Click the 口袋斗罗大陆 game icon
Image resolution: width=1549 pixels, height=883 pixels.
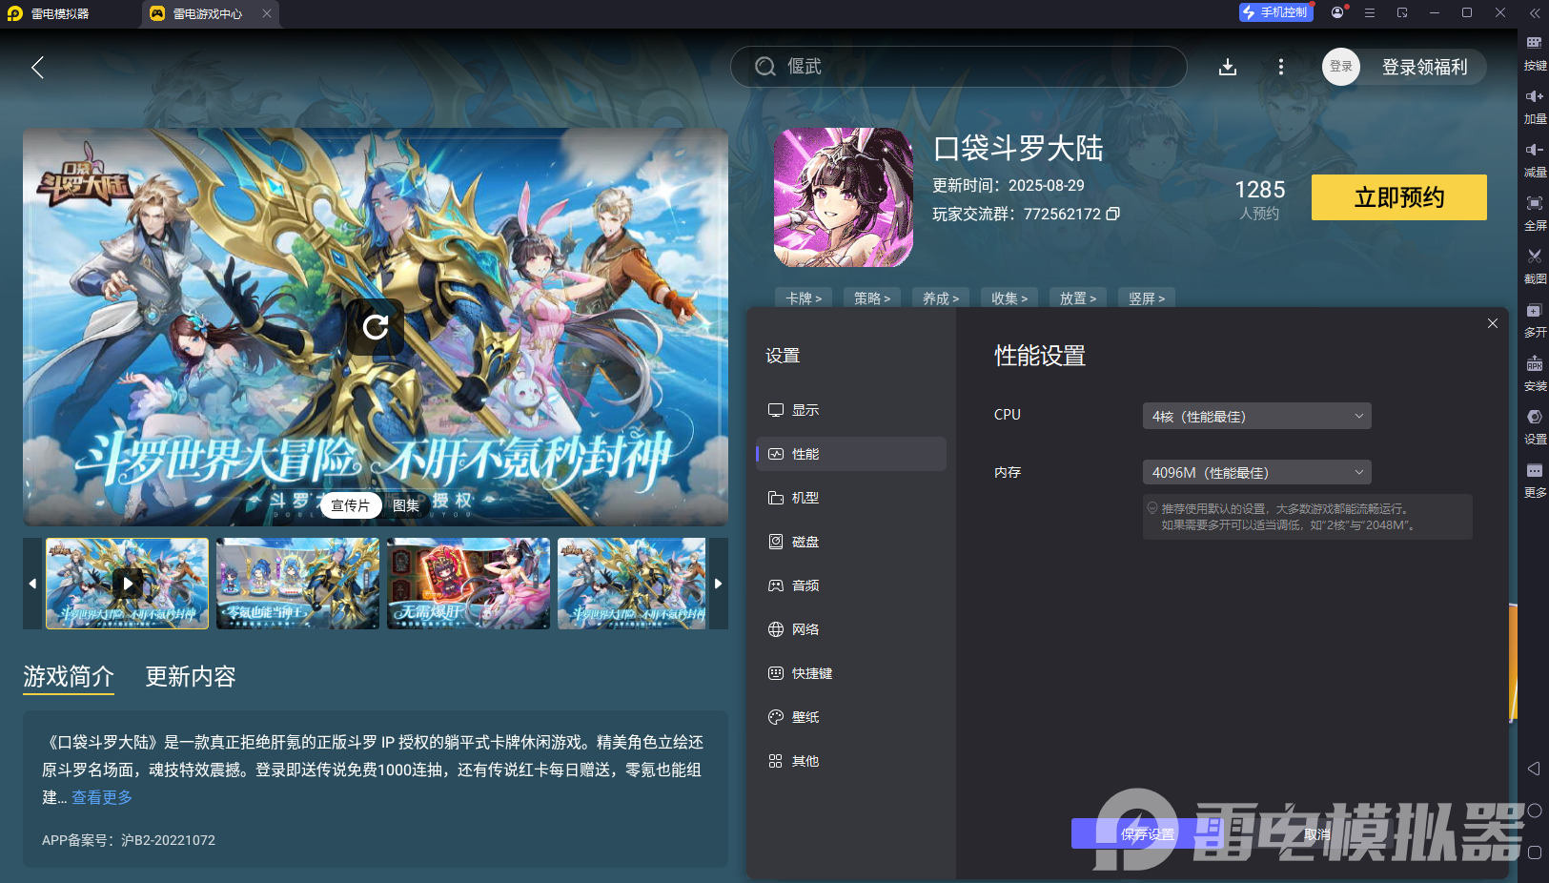pyautogui.click(x=844, y=197)
